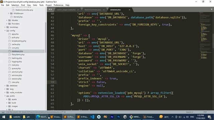Expand the Models folder
The image size is (214, 120).
click(7, 20)
